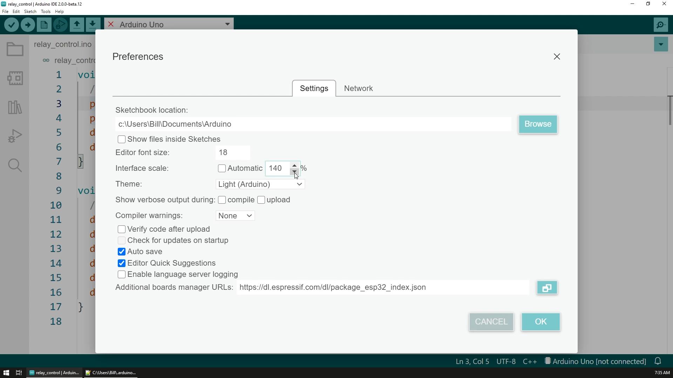Open the Tools menu
Viewport: 673px width, 378px height.
tap(46, 12)
